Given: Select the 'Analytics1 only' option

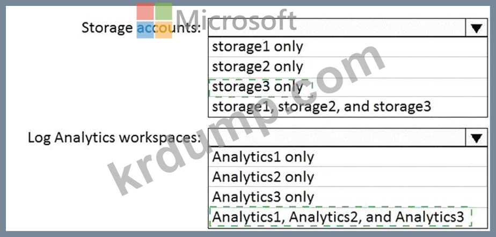Looking at the screenshot, I should (x=263, y=157).
